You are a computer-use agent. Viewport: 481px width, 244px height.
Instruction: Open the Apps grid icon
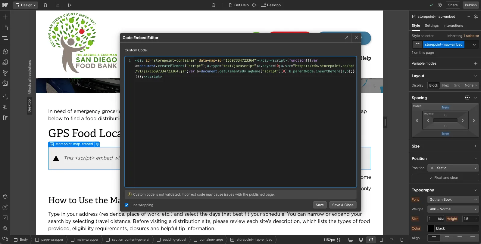tap(5, 107)
